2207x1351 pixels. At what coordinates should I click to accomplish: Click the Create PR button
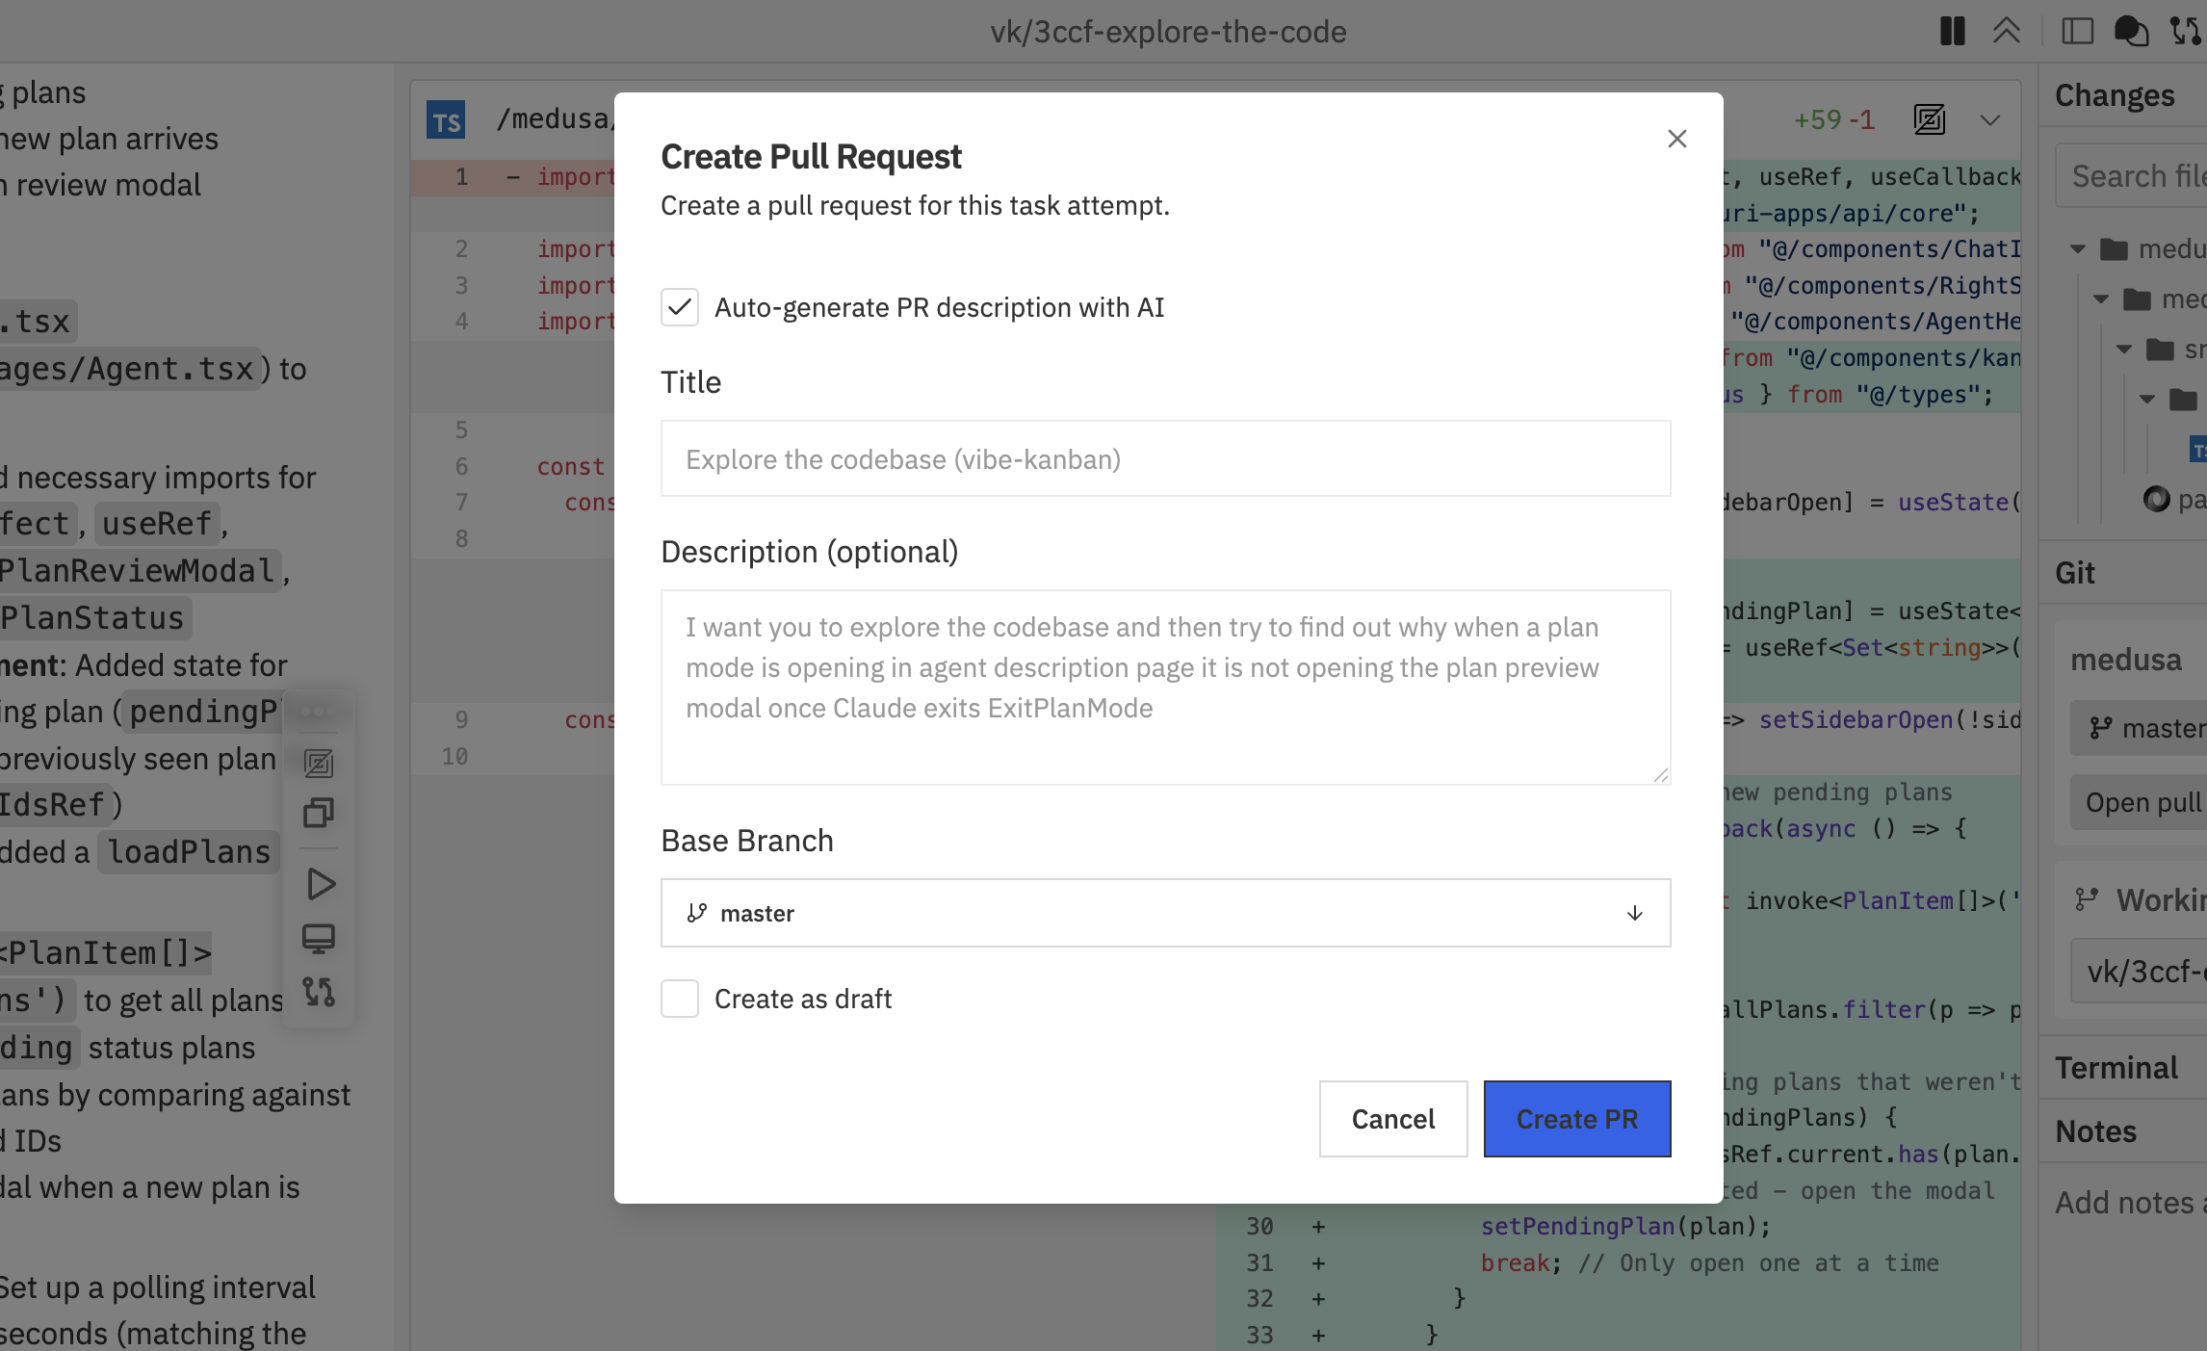[1576, 1118]
